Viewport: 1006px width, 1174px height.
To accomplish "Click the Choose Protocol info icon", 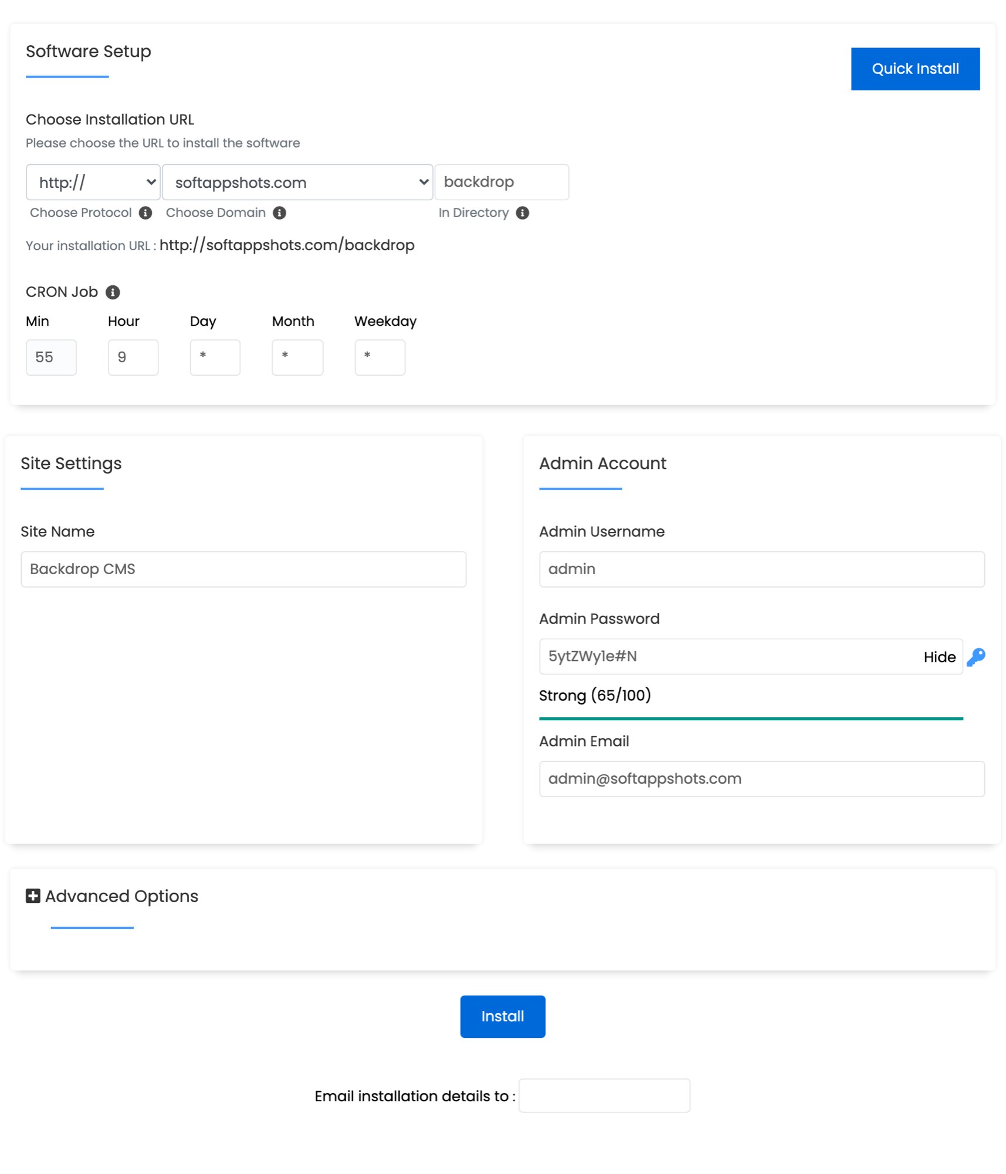I will [145, 212].
